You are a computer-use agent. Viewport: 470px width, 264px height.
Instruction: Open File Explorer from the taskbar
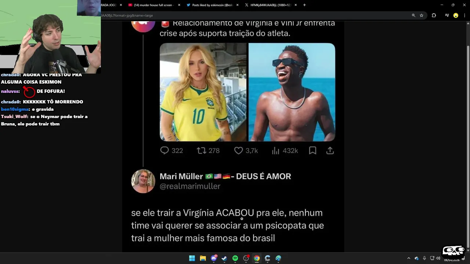[203, 258]
